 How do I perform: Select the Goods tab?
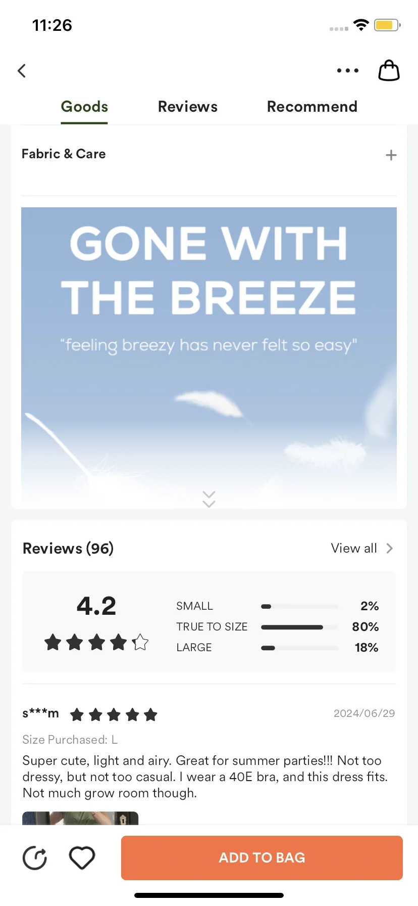pos(84,107)
